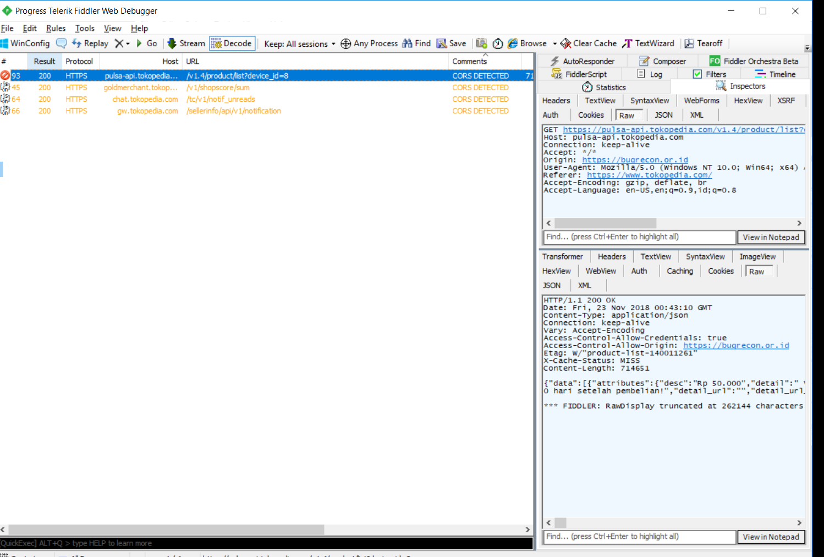Open the Origin bugrecon.or.id link

[x=635, y=160]
